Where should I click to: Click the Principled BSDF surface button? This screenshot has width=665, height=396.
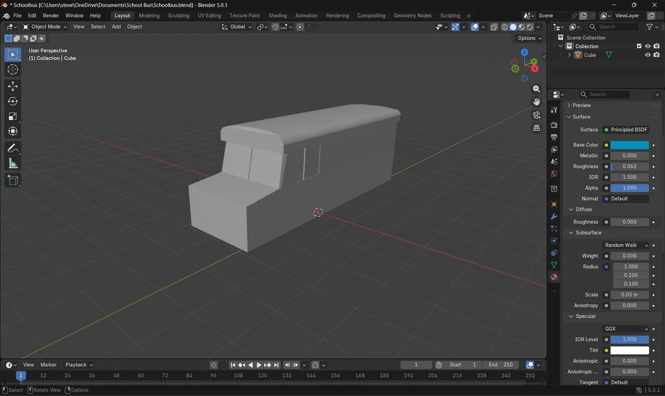(628, 130)
